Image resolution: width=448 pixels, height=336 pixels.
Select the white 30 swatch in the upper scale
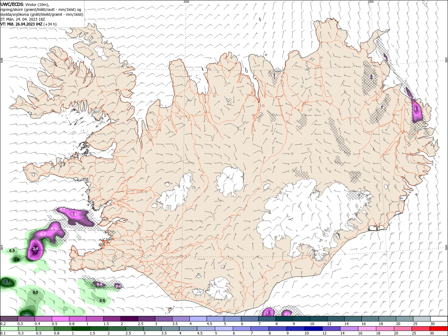pos(439,319)
